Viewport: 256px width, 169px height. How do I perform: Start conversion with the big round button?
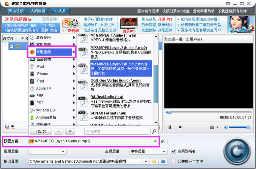[237, 152]
